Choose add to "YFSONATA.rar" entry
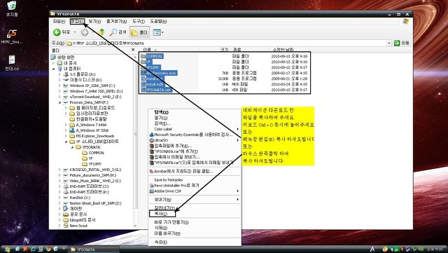Screen dimensions: 448x253 click(x=195, y=151)
